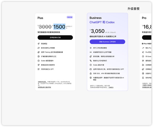Click the Business plan title
The height and width of the screenshot is (127, 153).
[x=95, y=18]
